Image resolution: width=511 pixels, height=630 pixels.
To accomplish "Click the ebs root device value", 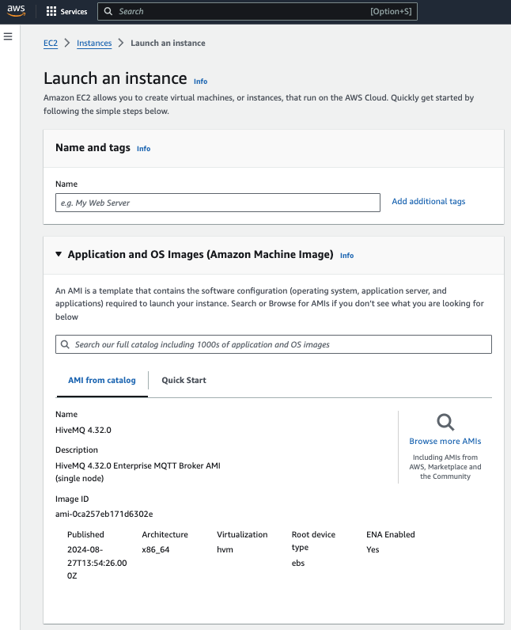I will [x=298, y=563].
